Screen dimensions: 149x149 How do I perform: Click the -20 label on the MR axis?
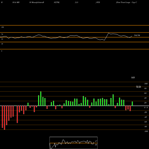click(145, 112)
